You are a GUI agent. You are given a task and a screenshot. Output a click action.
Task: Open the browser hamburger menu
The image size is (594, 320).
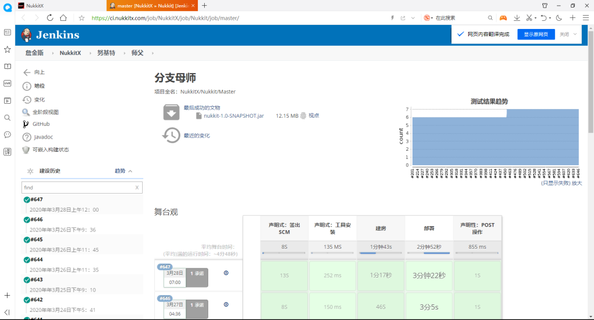(586, 18)
